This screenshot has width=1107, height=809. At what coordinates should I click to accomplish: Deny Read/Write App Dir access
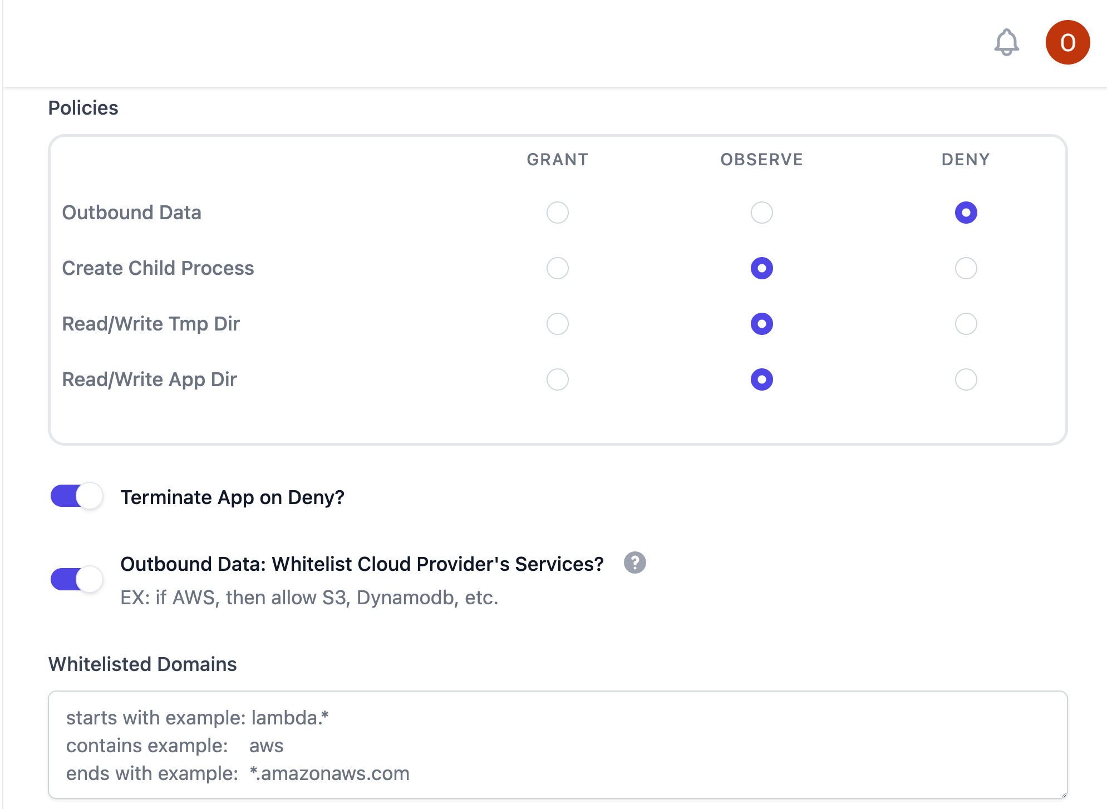click(x=966, y=379)
